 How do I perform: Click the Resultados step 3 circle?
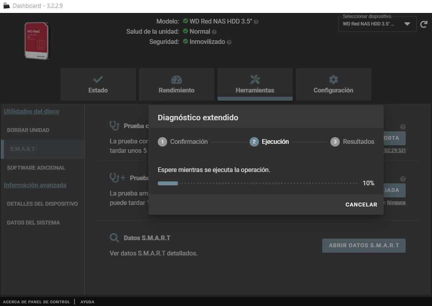[x=335, y=142]
